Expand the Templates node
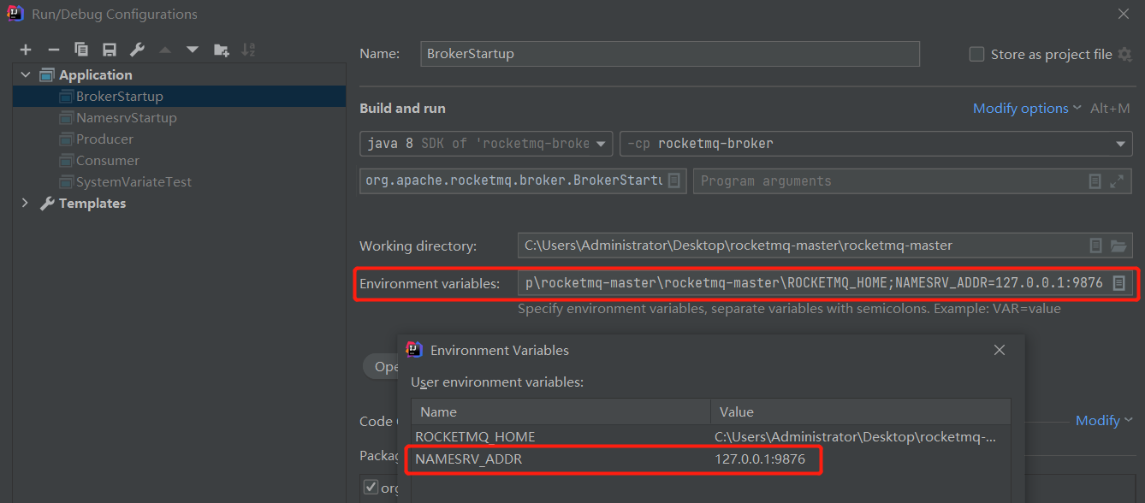This screenshot has width=1145, height=503. (25, 203)
